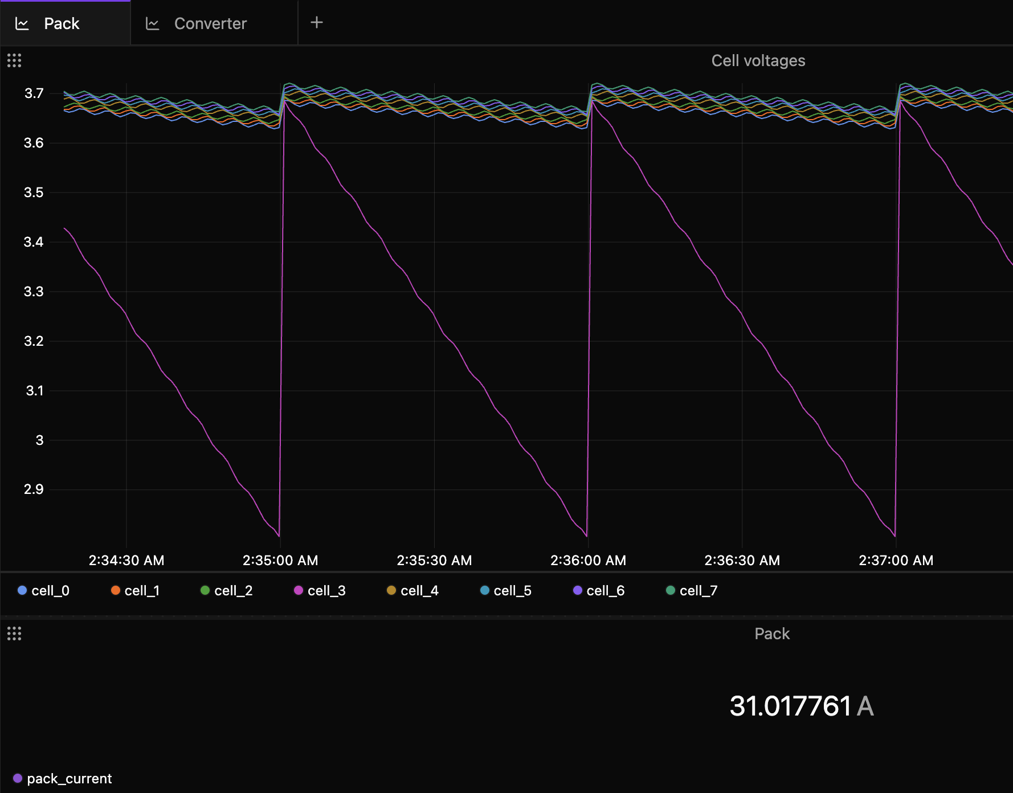Click the chart icon on the Pack tab
The image size is (1013, 793).
(x=22, y=23)
